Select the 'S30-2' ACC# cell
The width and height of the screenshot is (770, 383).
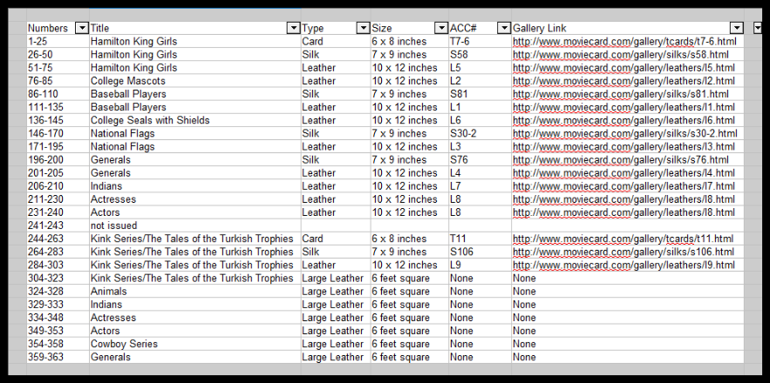point(480,133)
